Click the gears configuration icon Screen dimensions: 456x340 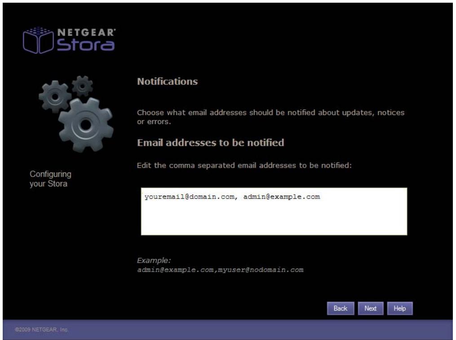(76, 114)
